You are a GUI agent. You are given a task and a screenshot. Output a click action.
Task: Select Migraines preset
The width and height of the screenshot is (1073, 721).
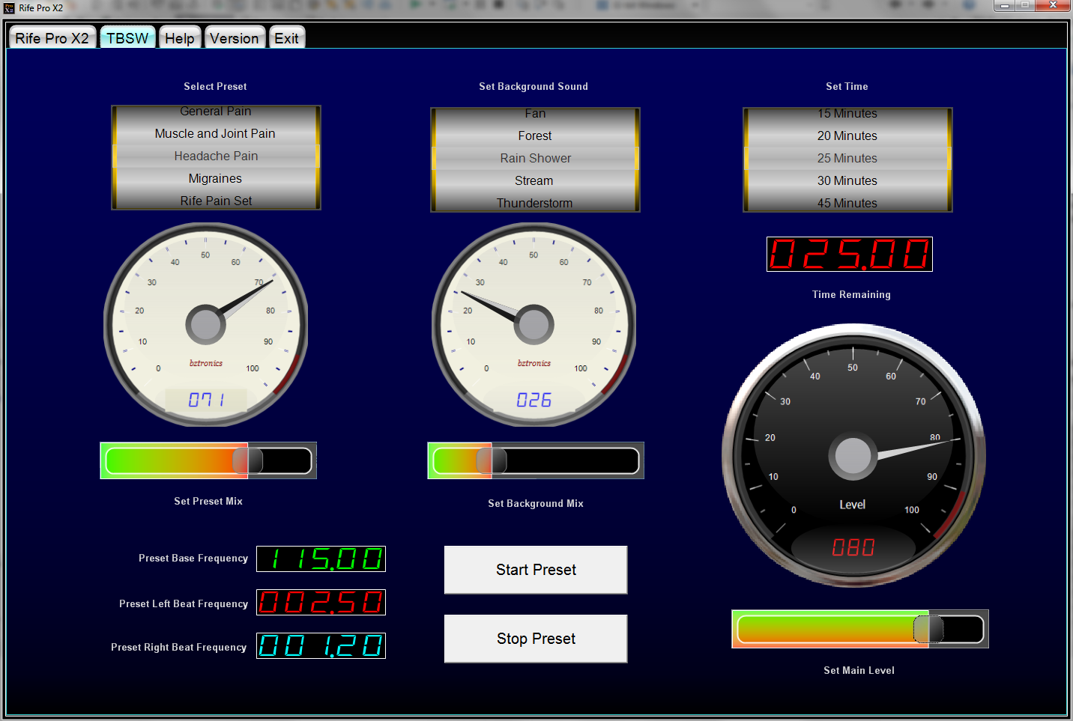tap(216, 178)
